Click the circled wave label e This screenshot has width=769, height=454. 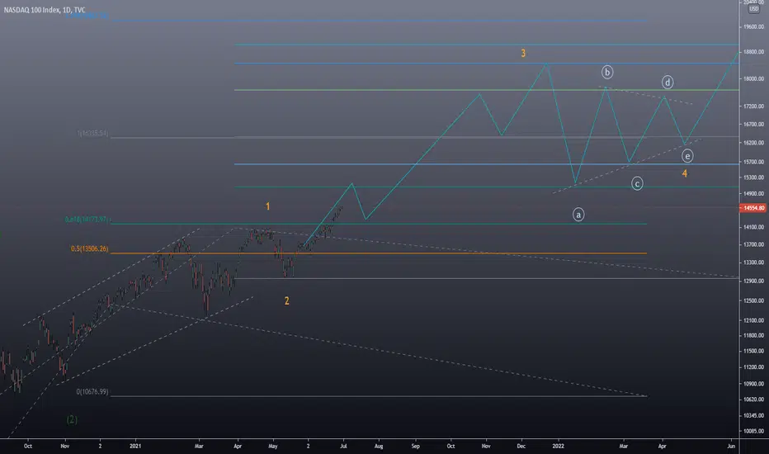click(687, 156)
